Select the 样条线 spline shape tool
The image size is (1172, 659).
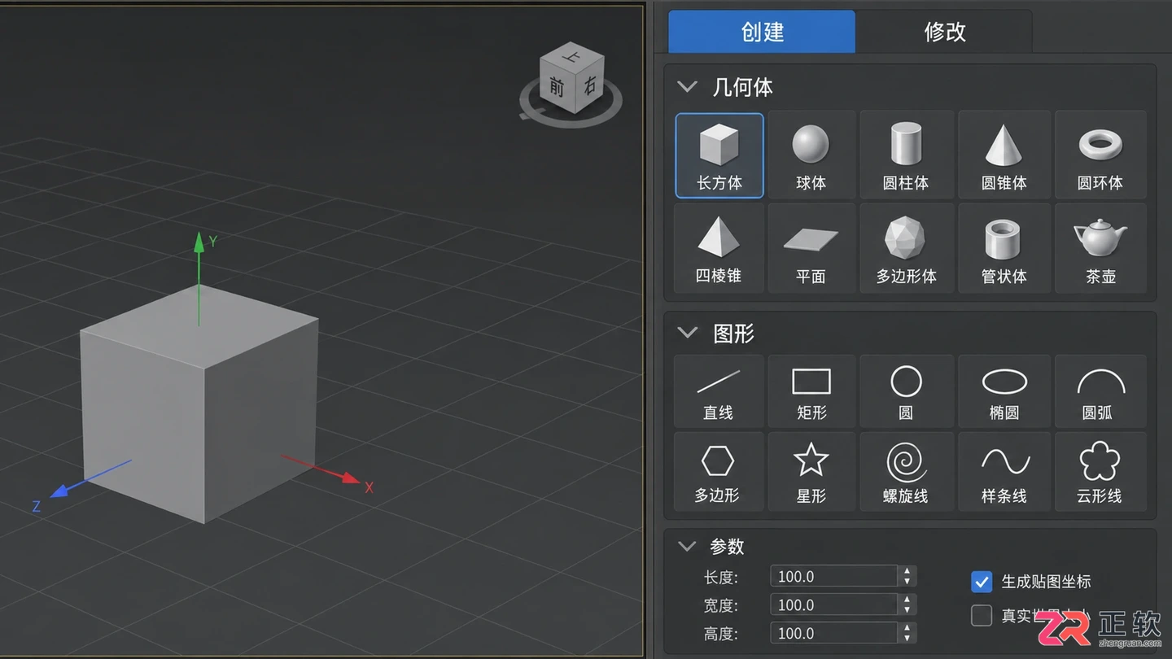tap(1004, 472)
